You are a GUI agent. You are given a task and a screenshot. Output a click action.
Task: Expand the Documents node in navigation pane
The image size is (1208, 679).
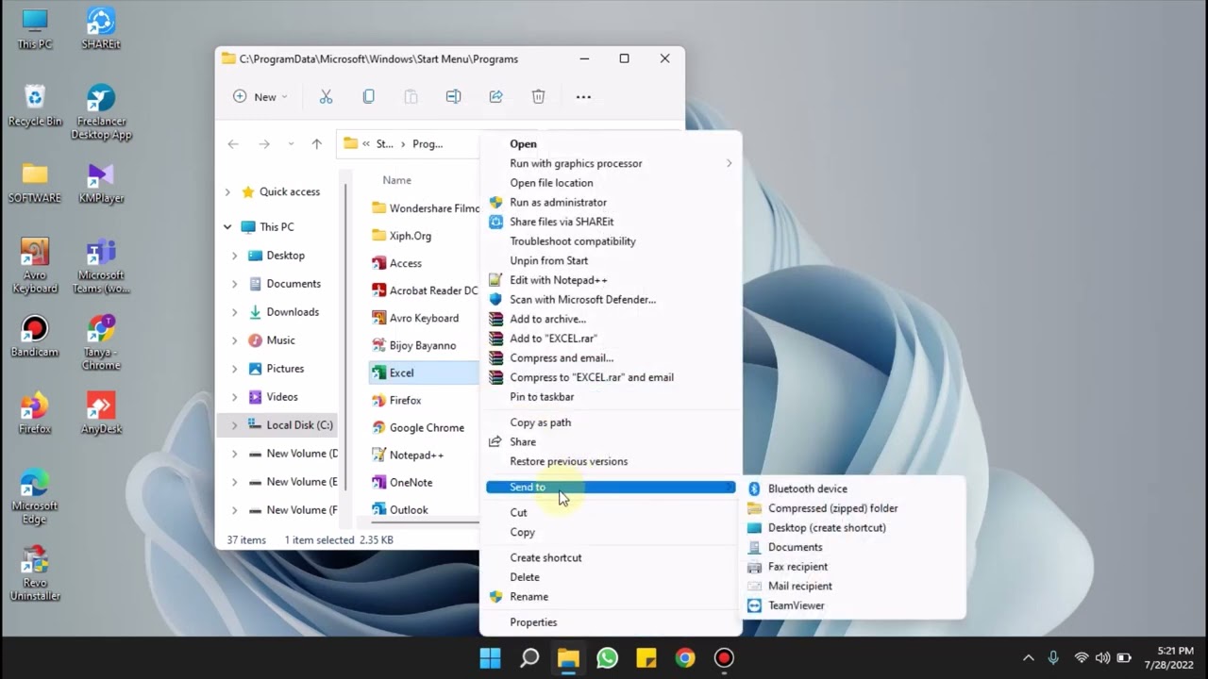pyautogui.click(x=235, y=284)
